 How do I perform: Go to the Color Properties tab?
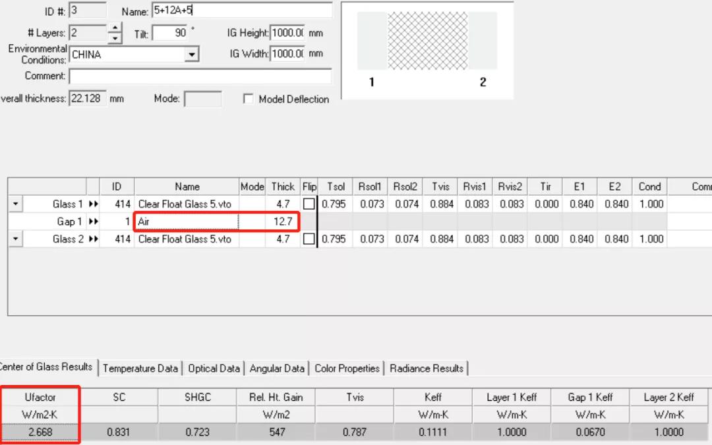point(347,369)
